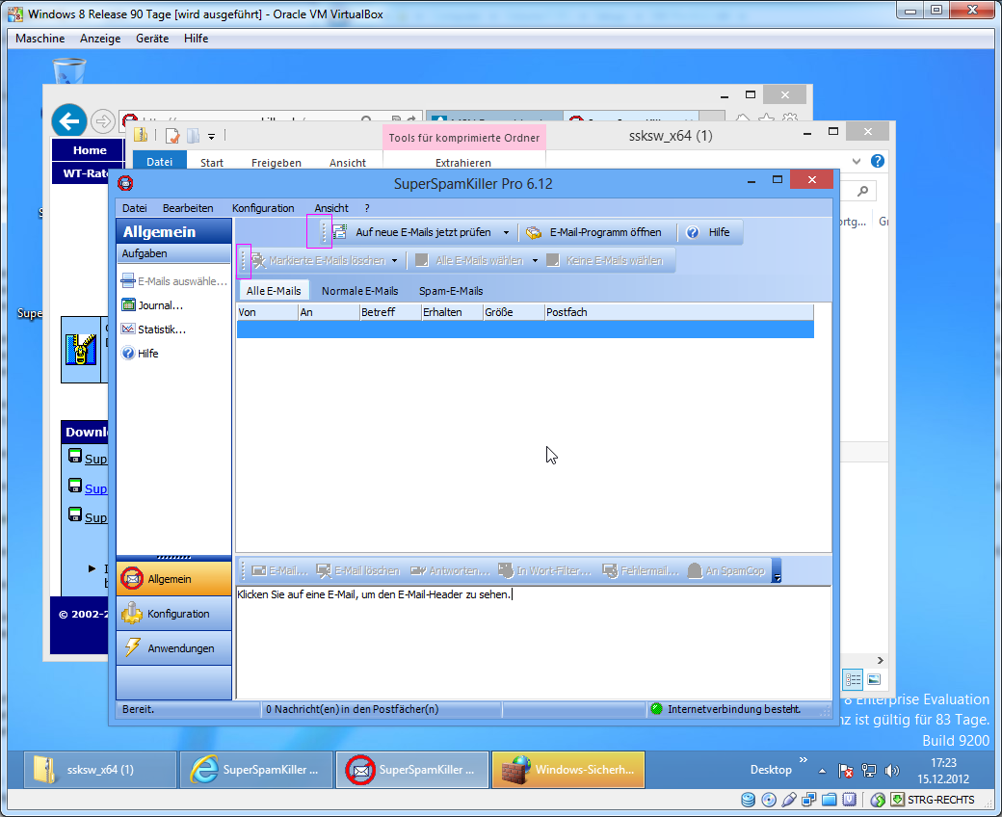Screen dimensions: 1002x817
Task: Click the check new e-mails icon
Action: [340, 232]
